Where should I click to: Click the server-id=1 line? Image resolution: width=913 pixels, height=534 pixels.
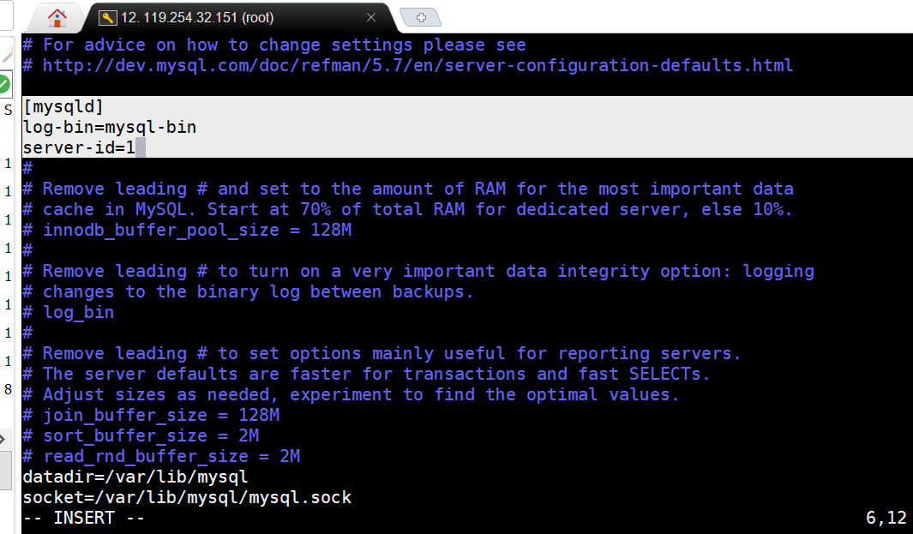point(79,147)
